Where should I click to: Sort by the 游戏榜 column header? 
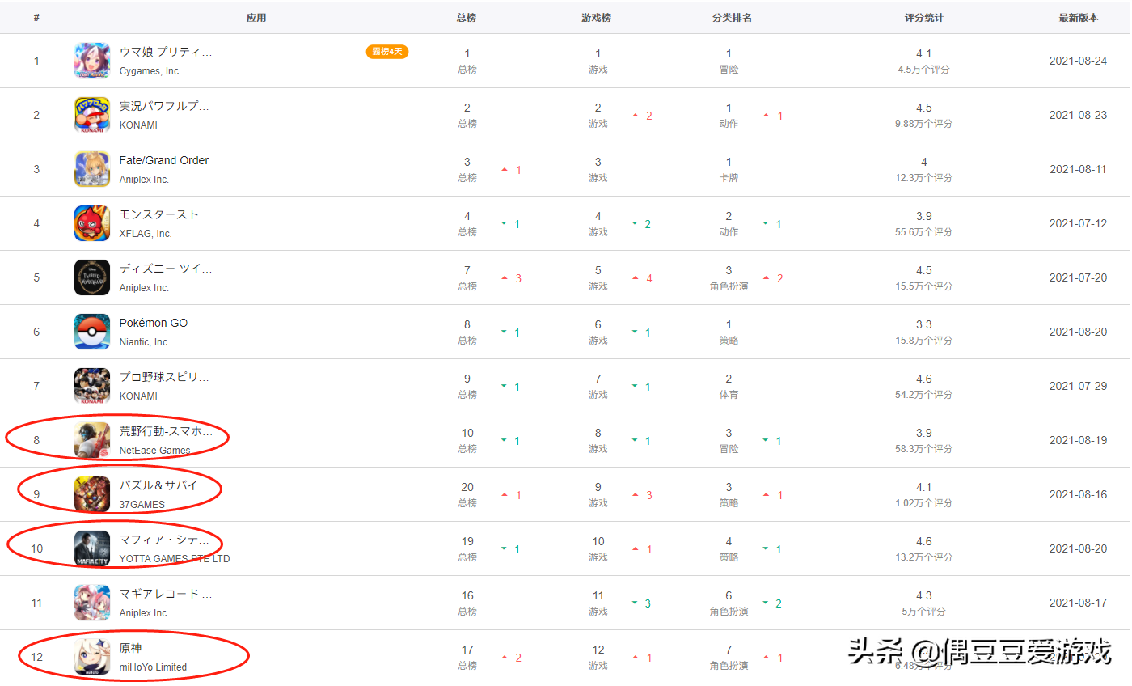pos(597,18)
